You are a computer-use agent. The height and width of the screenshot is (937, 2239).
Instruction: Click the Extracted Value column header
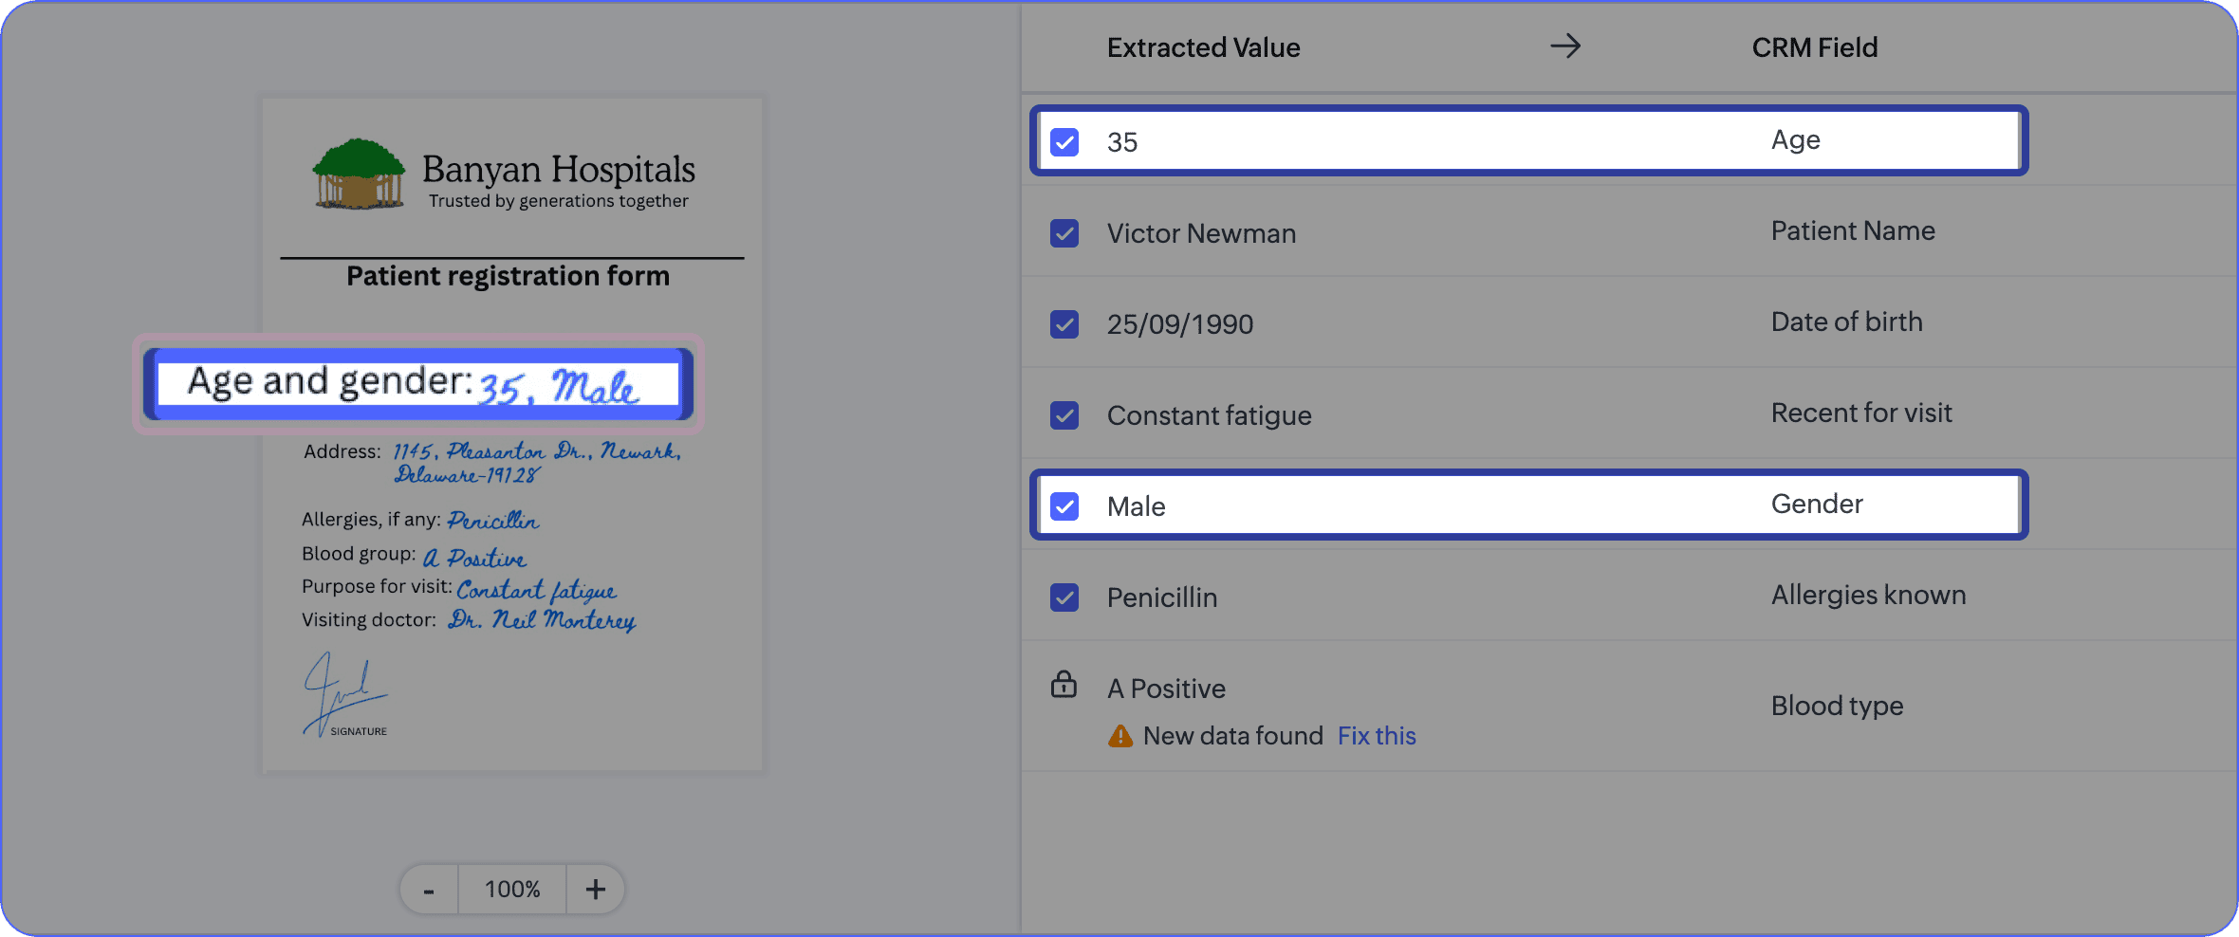tap(1203, 47)
